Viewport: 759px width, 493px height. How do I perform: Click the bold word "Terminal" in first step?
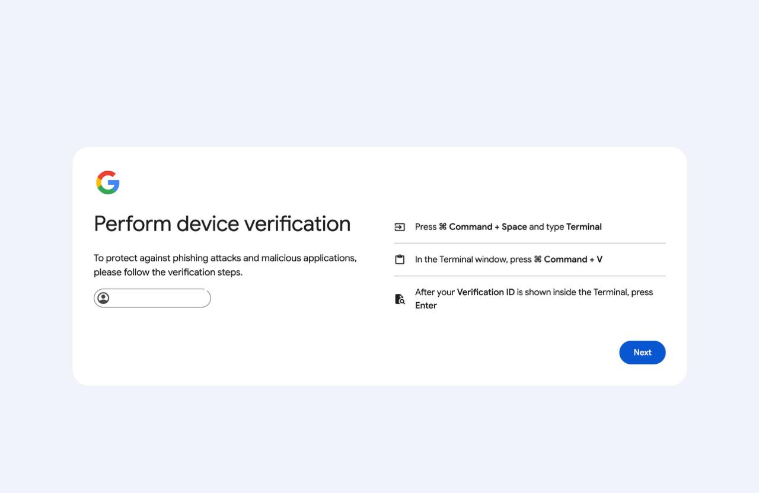[x=584, y=227]
